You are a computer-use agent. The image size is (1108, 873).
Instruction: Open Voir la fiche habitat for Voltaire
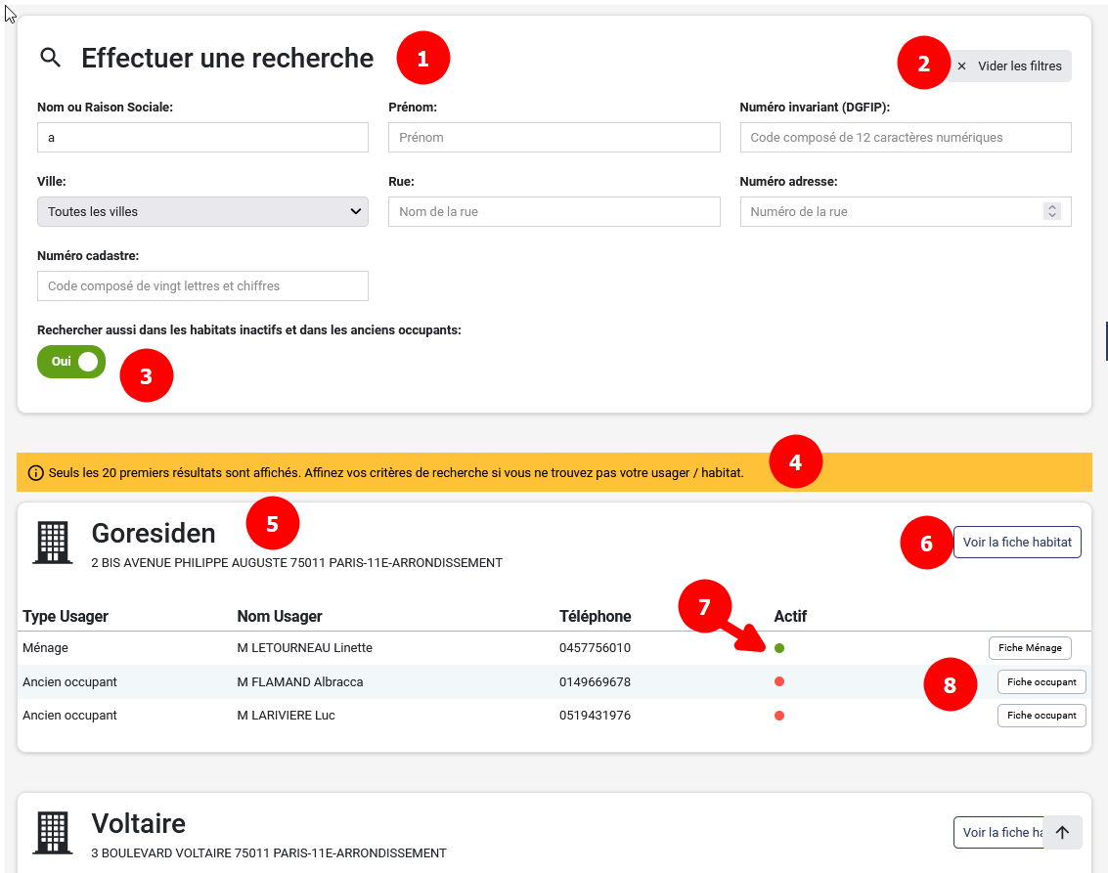tap(997, 832)
